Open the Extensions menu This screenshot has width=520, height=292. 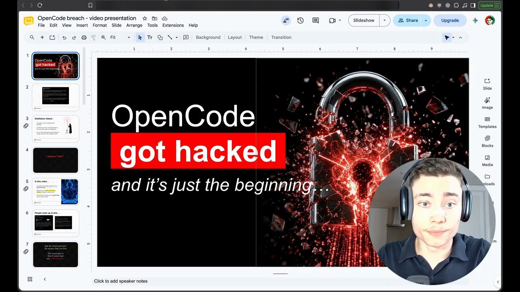[x=173, y=25]
